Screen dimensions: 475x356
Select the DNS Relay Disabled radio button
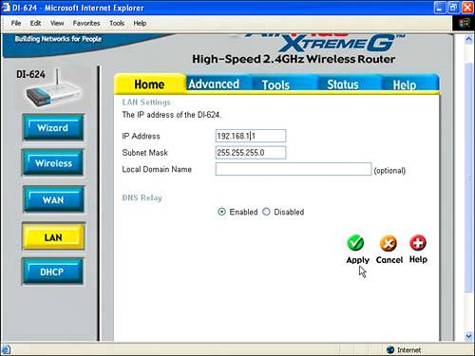(266, 212)
